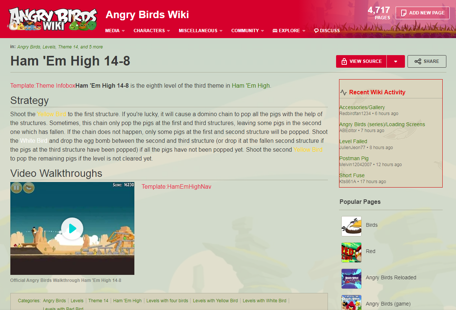The height and width of the screenshot is (310, 456).
Task: Open the Miscellaneous menu
Action: pos(201,31)
